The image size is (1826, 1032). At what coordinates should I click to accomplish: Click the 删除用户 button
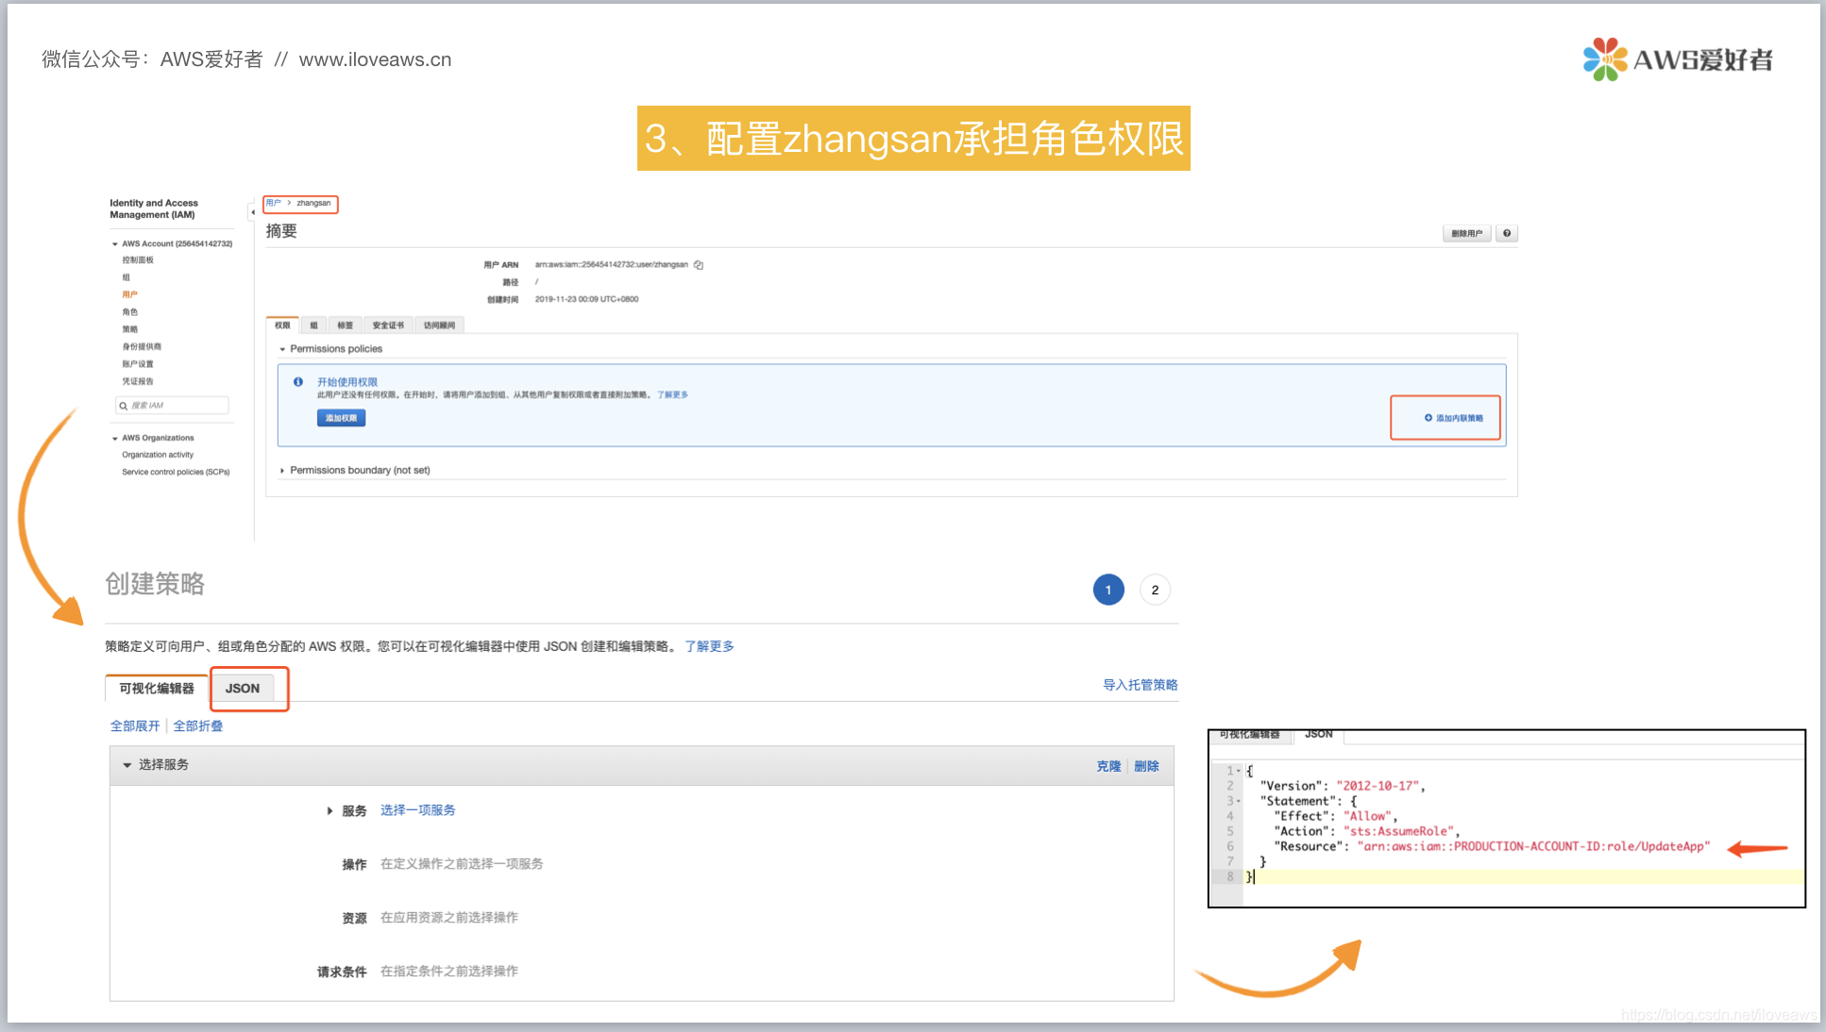point(1466,234)
